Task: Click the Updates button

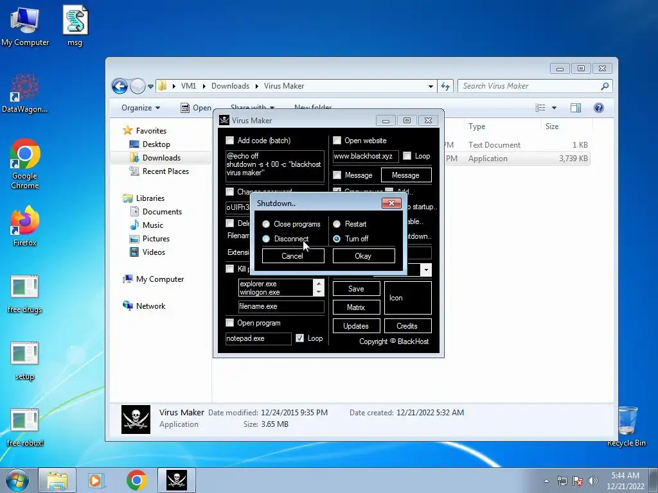Action: click(x=356, y=325)
